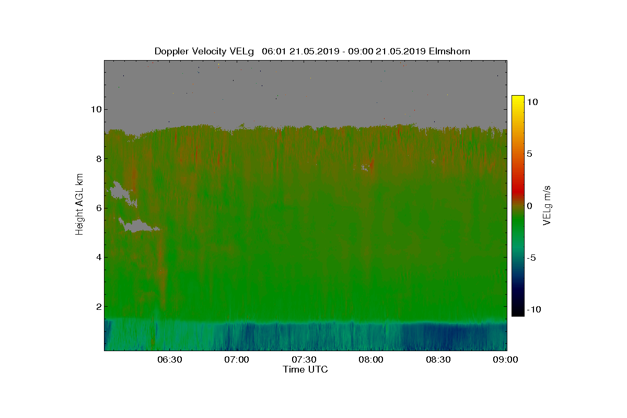This screenshot has width=627, height=418.
Task: Click the height tick label 6
Action: tap(98, 208)
